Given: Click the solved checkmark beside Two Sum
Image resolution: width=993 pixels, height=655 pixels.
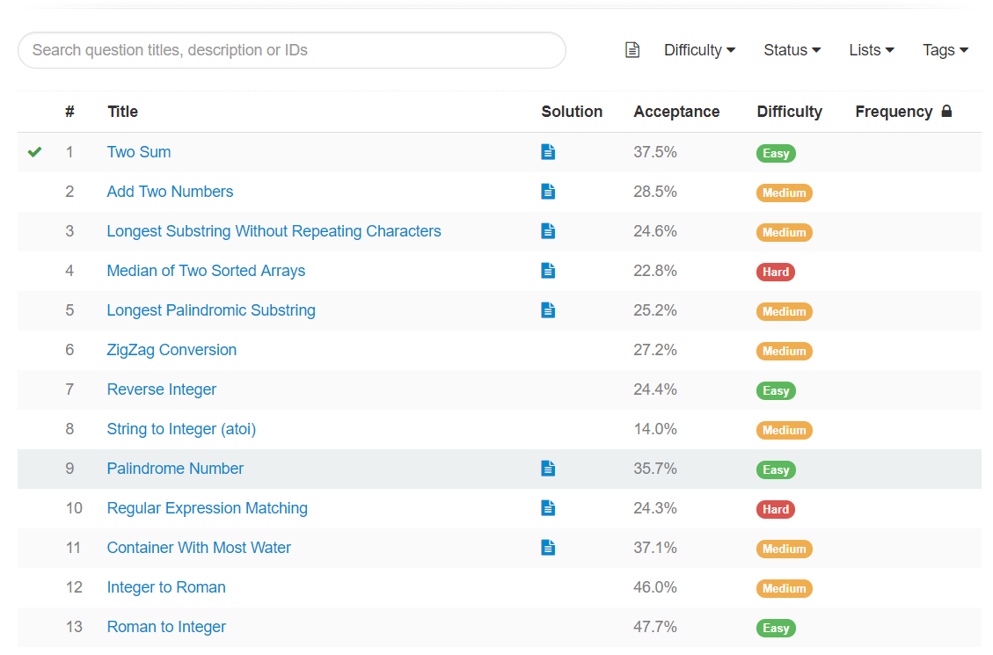Looking at the screenshot, I should tap(34, 152).
